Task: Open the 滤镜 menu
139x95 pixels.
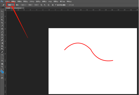Action: (x=44, y=1)
